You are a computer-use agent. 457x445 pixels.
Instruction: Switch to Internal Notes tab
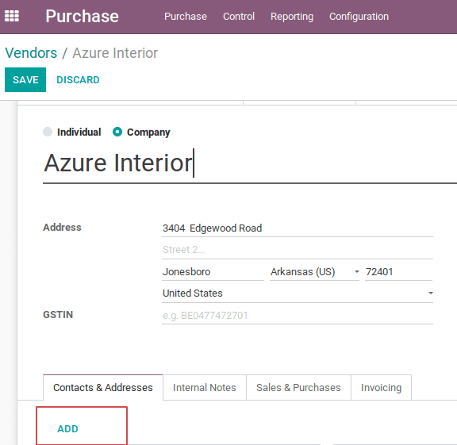(x=205, y=388)
